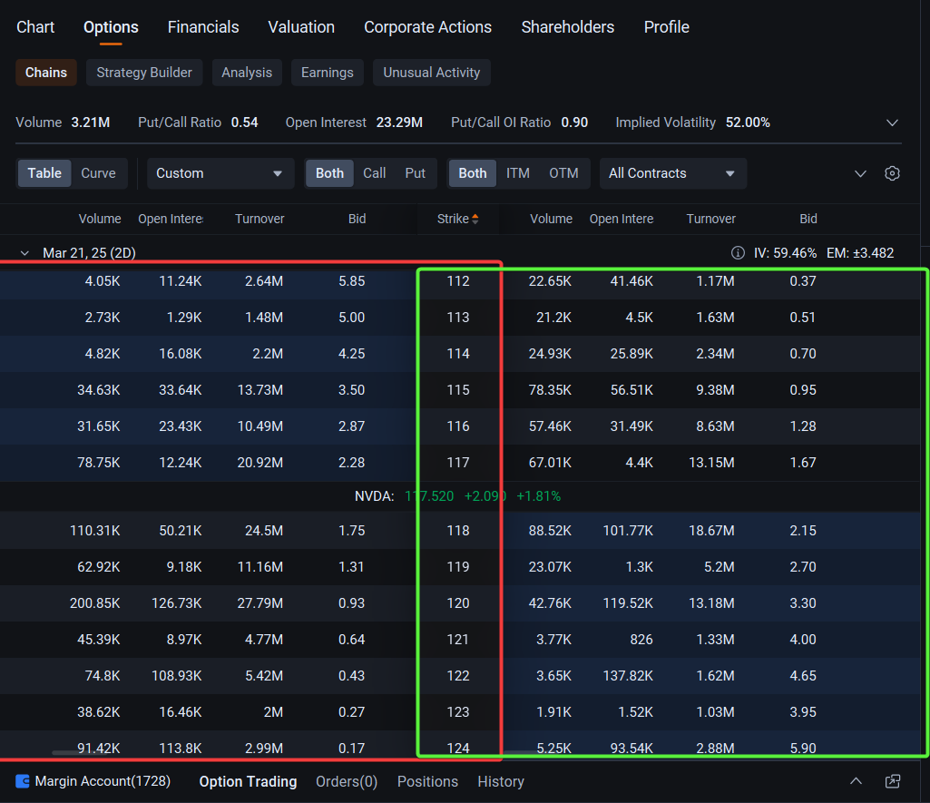
Task: Select the 123 strike
Action: (x=458, y=712)
